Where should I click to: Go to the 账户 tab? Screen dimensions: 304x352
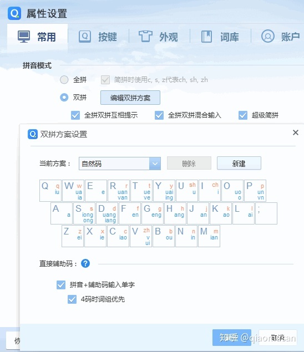[x=280, y=37]
